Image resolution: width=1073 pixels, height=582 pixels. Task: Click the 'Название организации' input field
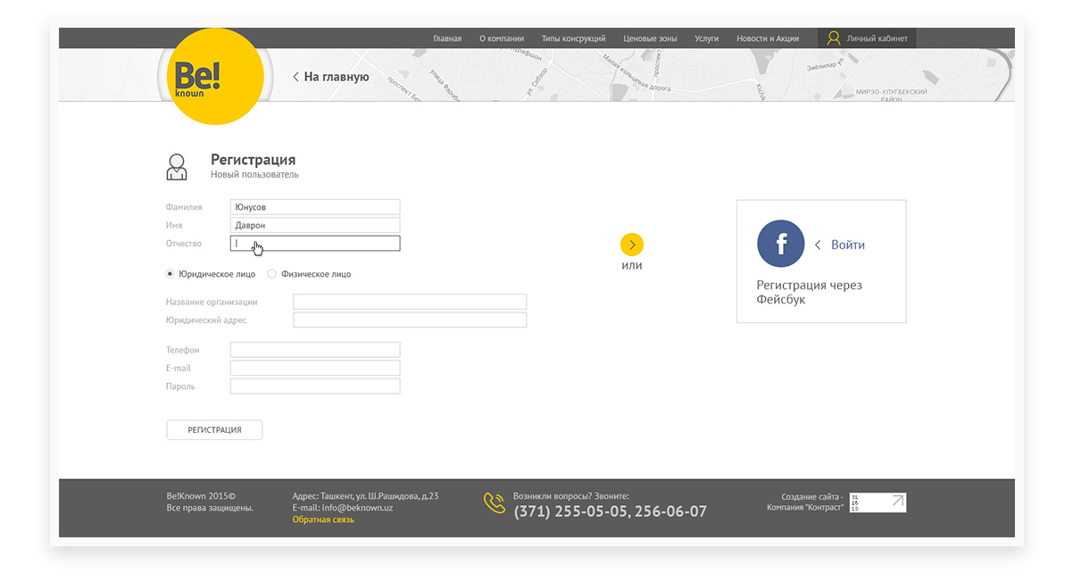pyautogui.click(x=410, y=302)
